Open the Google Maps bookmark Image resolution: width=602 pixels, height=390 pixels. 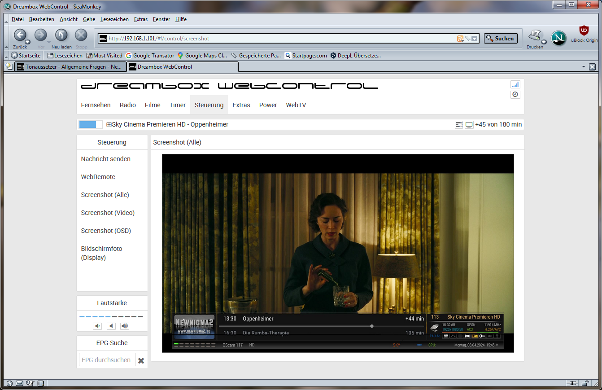(202, 56)
